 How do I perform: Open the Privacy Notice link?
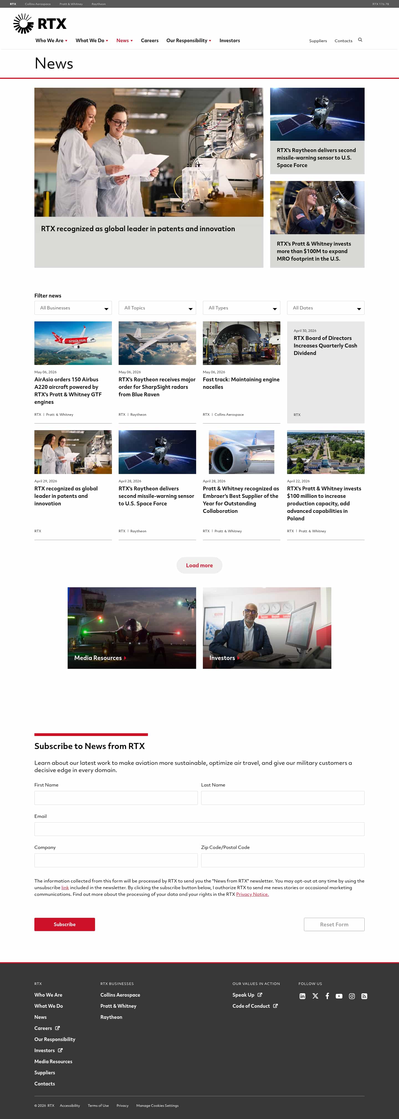(x=252, y=894)
